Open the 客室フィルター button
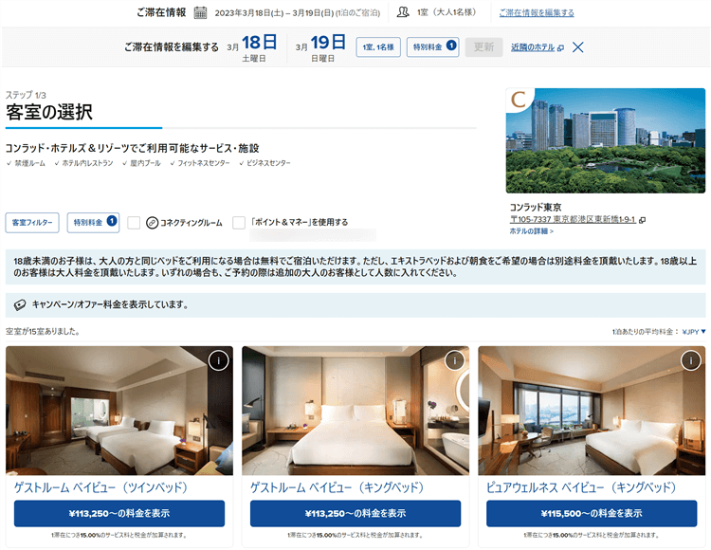Image resolution: width=711 pixels, height=550 pixels. (x=32, y=223)
